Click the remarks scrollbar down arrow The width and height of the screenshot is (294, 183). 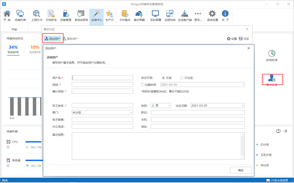point(242,158)
